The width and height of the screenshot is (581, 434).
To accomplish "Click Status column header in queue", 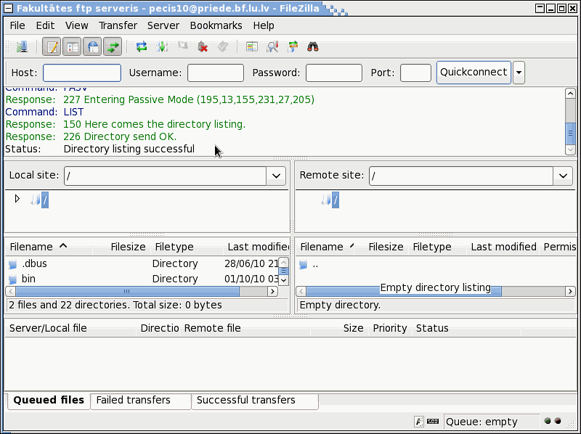I will point(467,328).
